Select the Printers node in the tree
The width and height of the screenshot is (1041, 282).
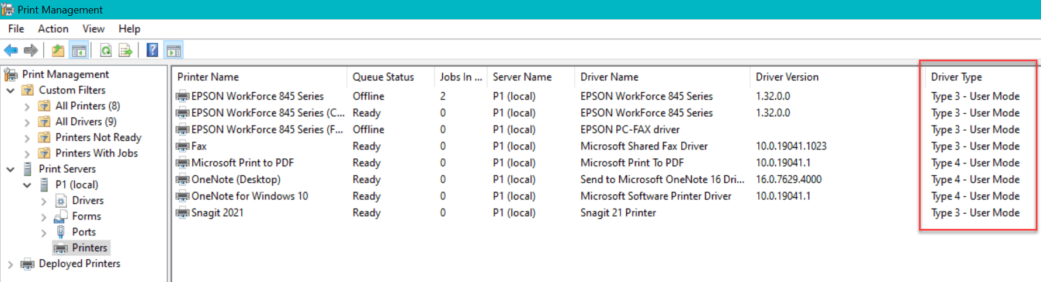pos(89,248)
